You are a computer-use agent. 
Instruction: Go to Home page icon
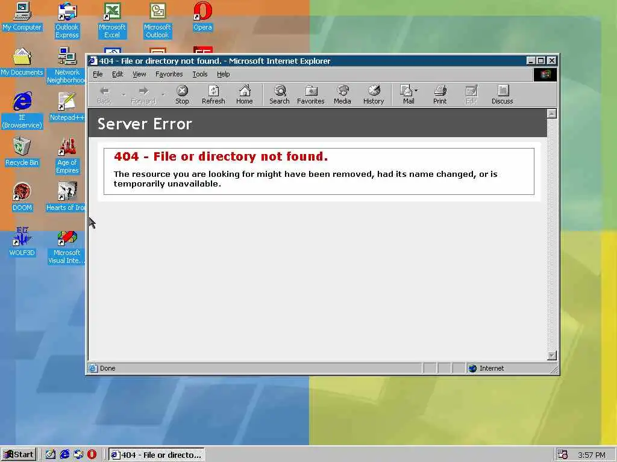(245, 94)
